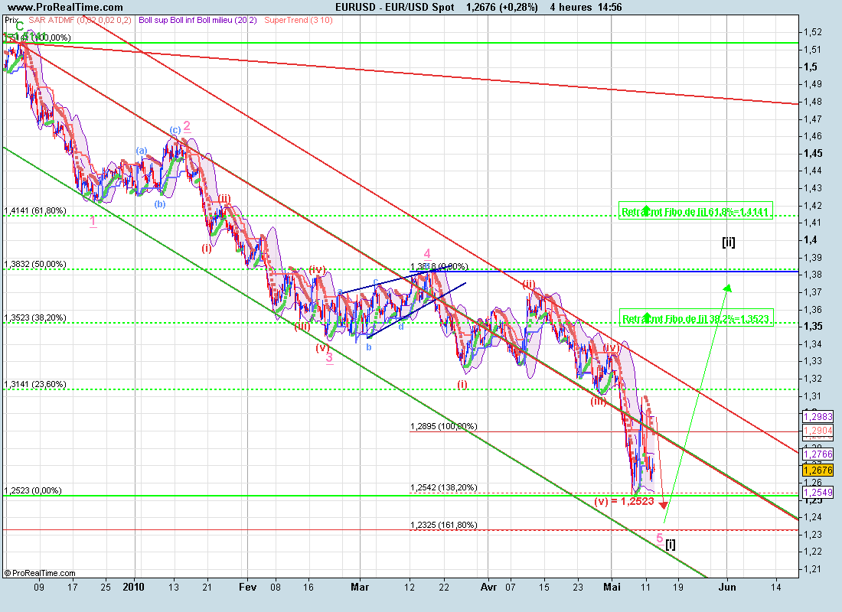Click the 1,52 price axis label

point(812,32)
